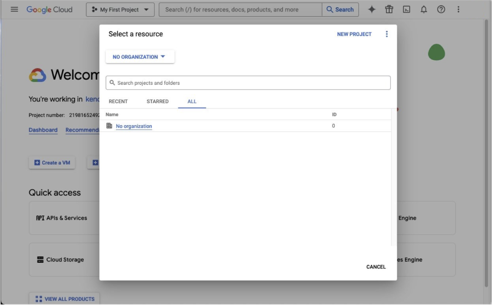Open Gemini with the sparkle icon
Viewport: 492px width, 305px height.
coord(372,9)
